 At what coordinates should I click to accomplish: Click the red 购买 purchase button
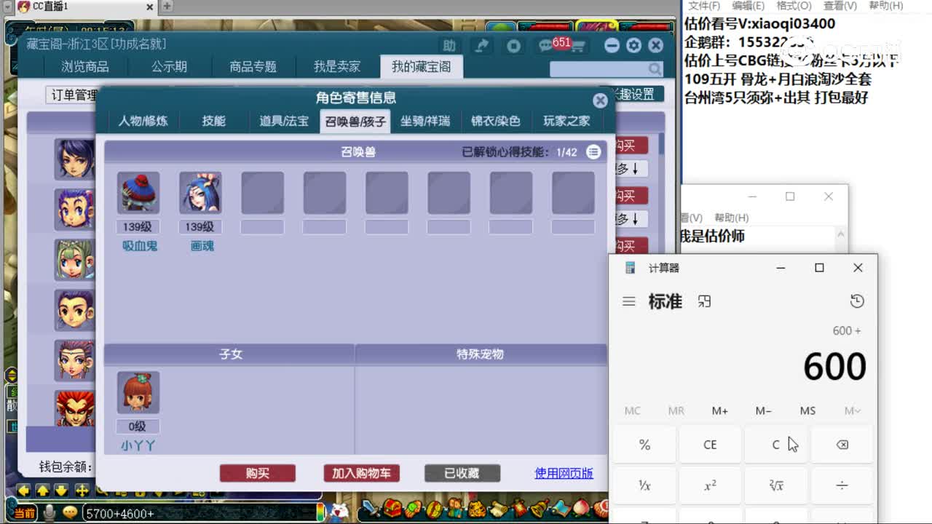coord(258,472)
